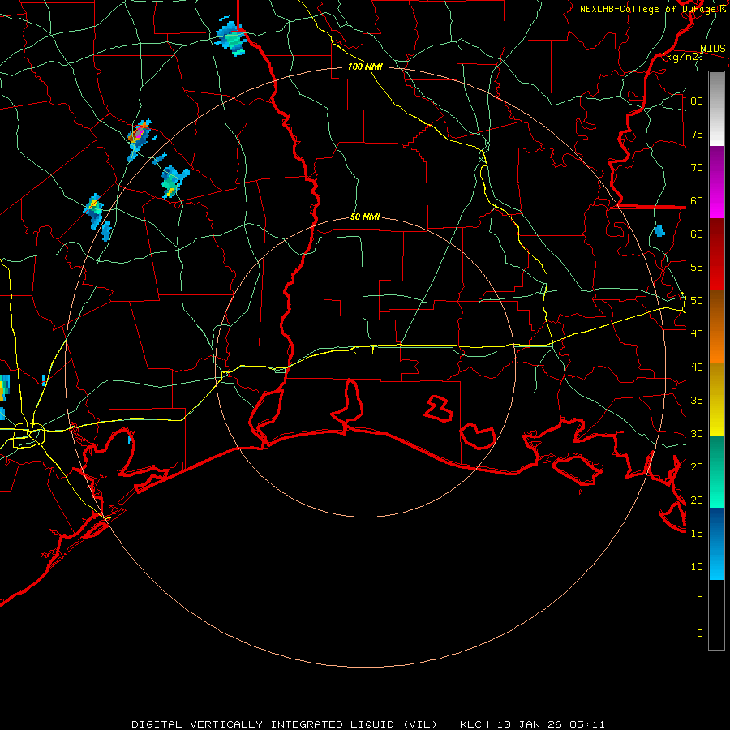Pick the red segment of the VIL legend
Viewport: 730px width, 730px height.
click(x=716, y=255)
